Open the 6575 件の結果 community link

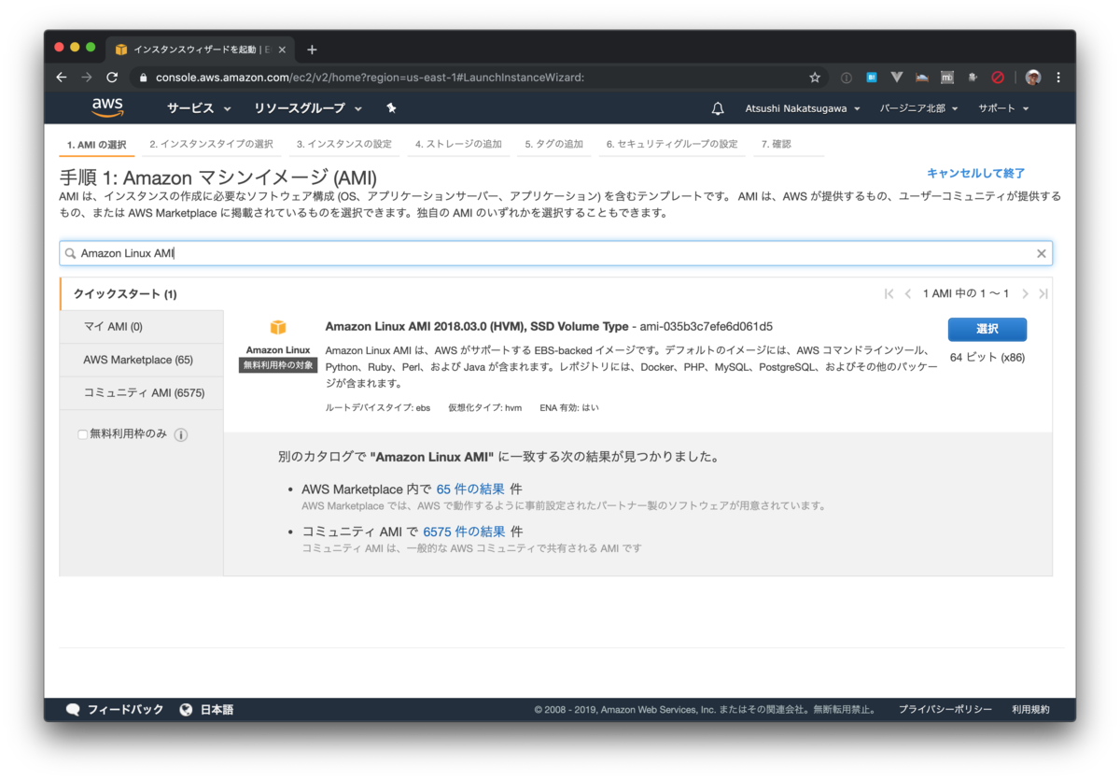[x=464, y=532]
